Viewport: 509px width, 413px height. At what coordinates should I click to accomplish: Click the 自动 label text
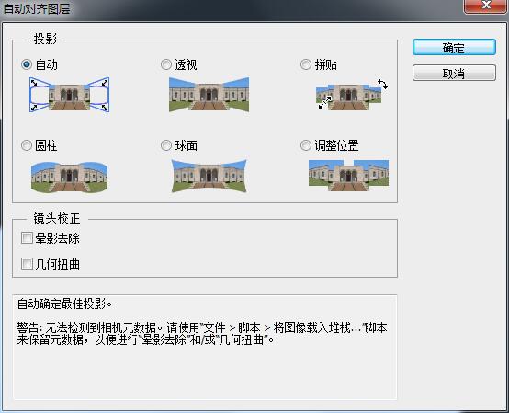(x=47, y=64)
